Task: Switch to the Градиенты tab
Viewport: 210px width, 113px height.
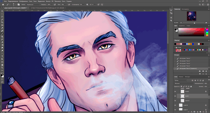Action: click(182, 25)
